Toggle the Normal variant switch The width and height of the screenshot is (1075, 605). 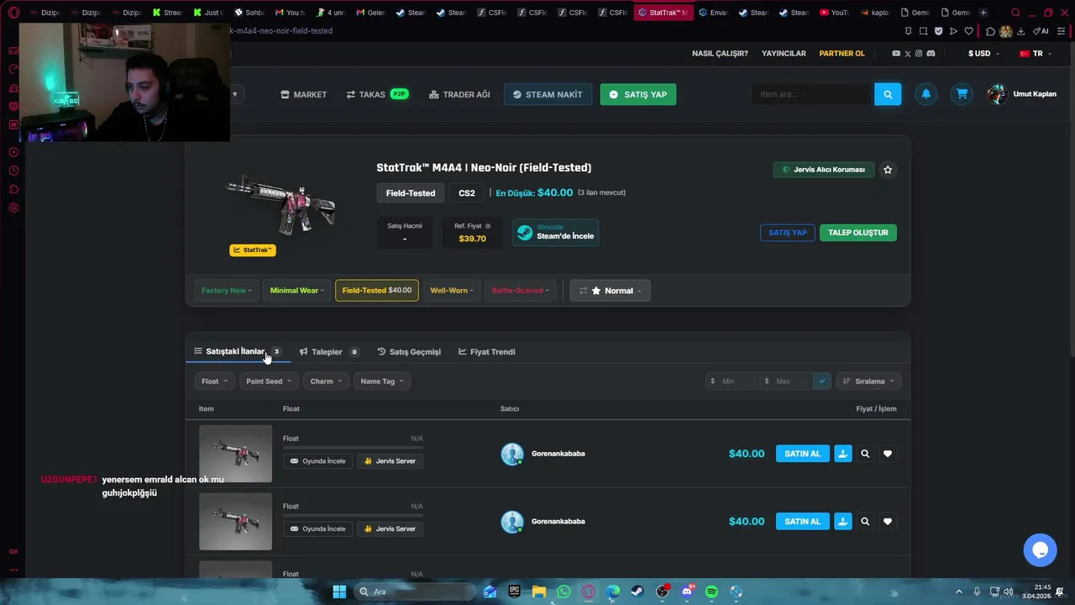610,291
